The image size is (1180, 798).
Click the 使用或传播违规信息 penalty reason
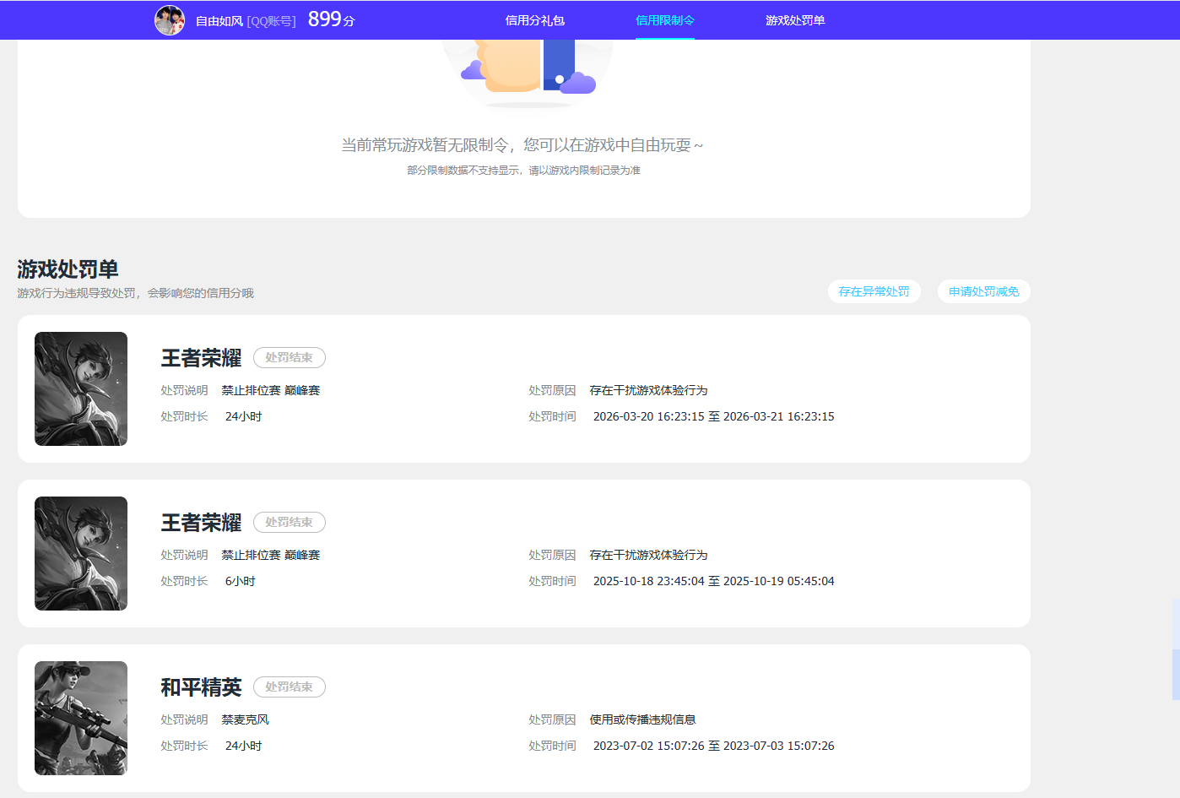click(643, 719)
